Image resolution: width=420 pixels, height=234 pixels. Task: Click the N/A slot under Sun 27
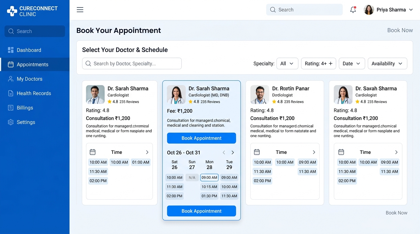click(192, 178)
